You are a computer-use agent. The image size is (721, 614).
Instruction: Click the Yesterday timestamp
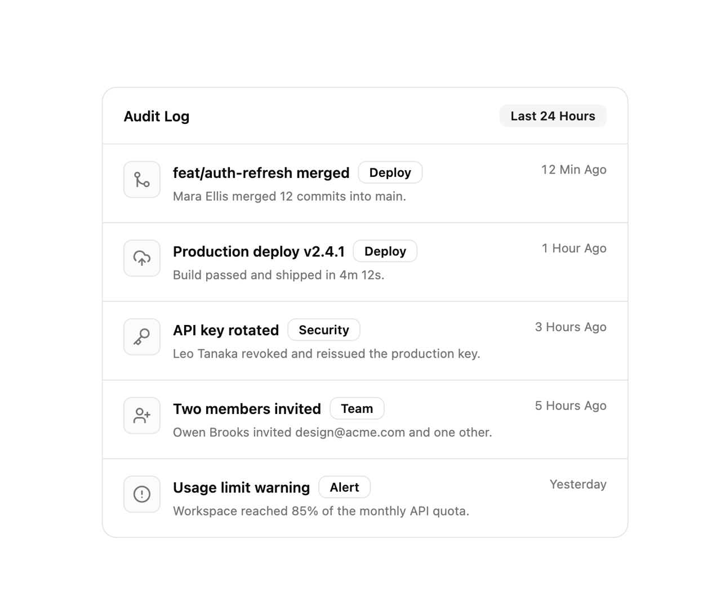point(578,484)
